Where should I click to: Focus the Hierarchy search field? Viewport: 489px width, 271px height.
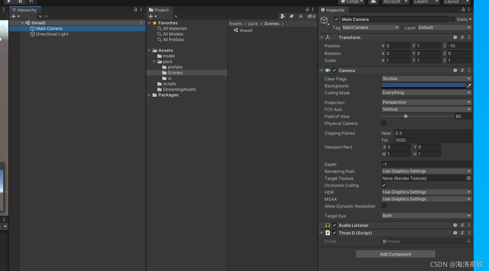[91, 16]
